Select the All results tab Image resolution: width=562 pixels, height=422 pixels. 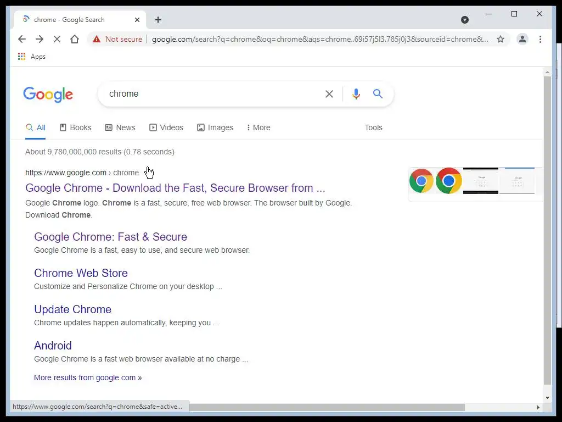tap(36, 127)
